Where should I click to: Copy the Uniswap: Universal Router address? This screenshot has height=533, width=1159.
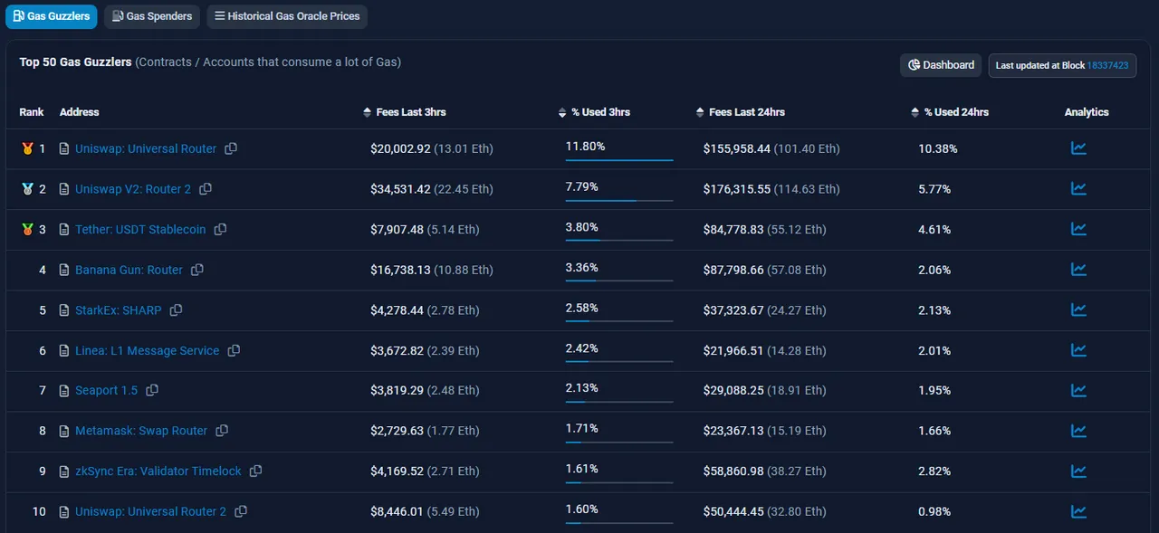tap(231, 148)
